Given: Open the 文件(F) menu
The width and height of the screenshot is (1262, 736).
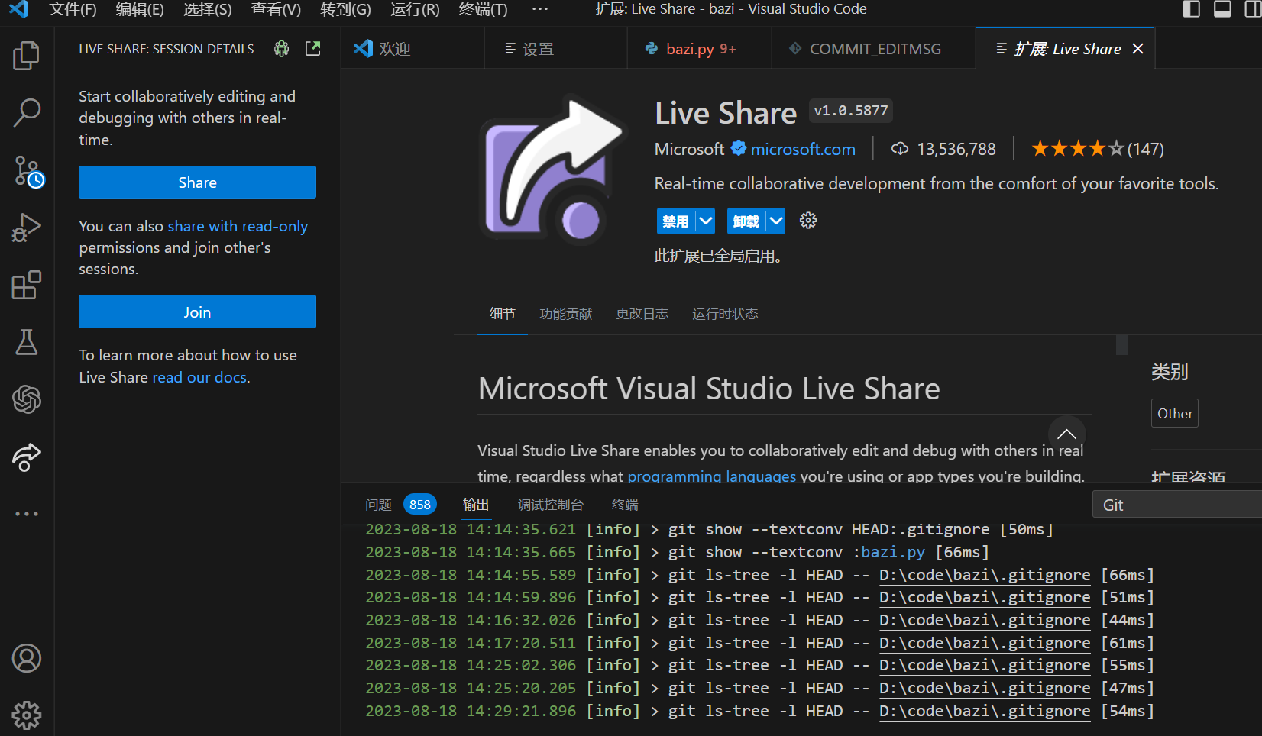Looking at the screenshot, I should pyautogui.click(x=73, y=9).
